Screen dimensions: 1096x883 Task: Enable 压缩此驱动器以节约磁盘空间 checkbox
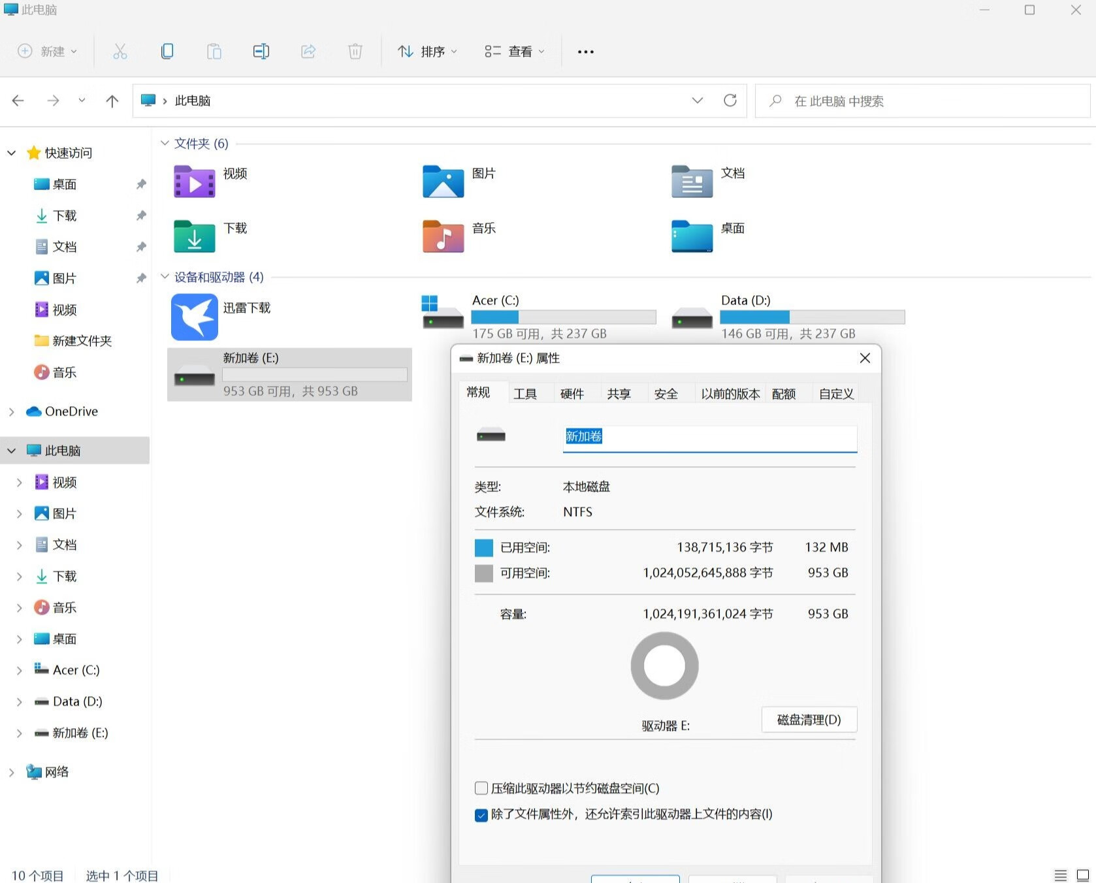click(481, 788)
